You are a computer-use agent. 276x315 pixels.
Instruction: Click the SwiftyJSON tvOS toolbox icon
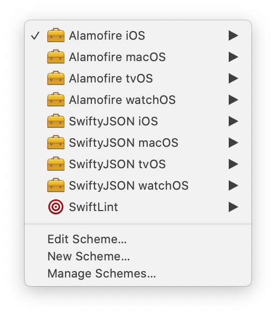(56, 164)
